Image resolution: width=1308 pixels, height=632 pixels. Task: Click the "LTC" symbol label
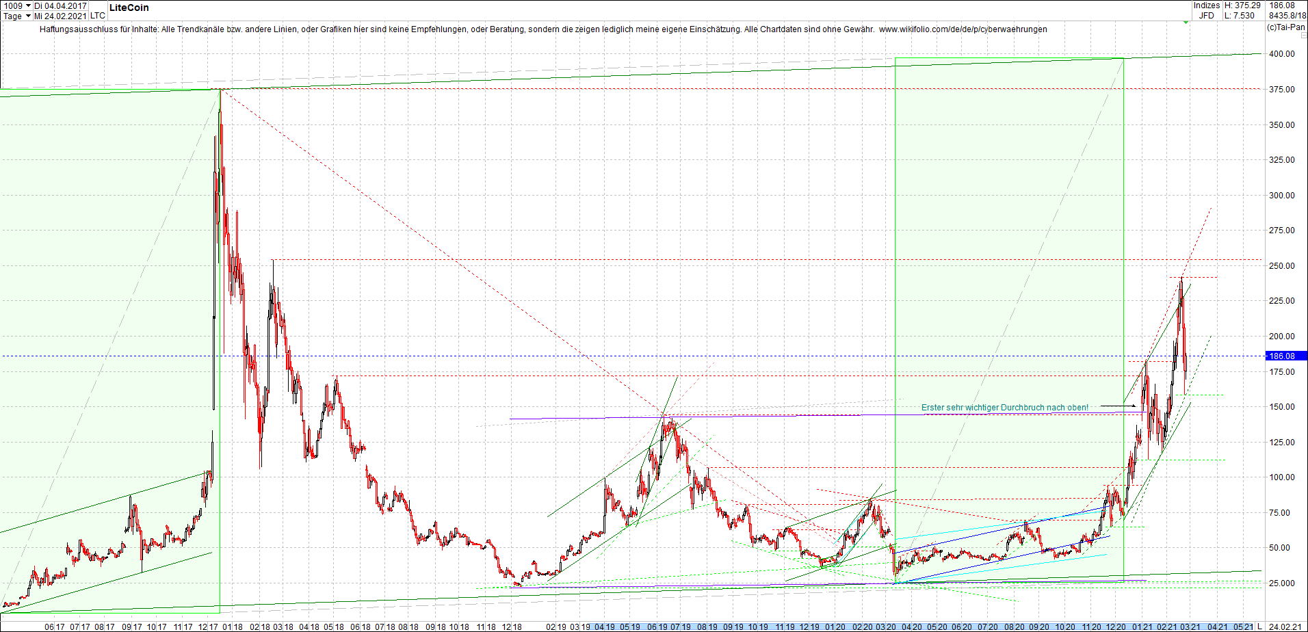click(x=97, y=16)
